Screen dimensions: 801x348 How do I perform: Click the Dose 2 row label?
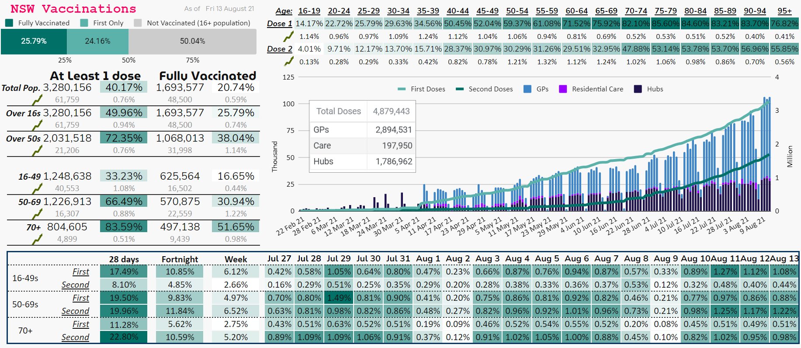tap(280, 49)
